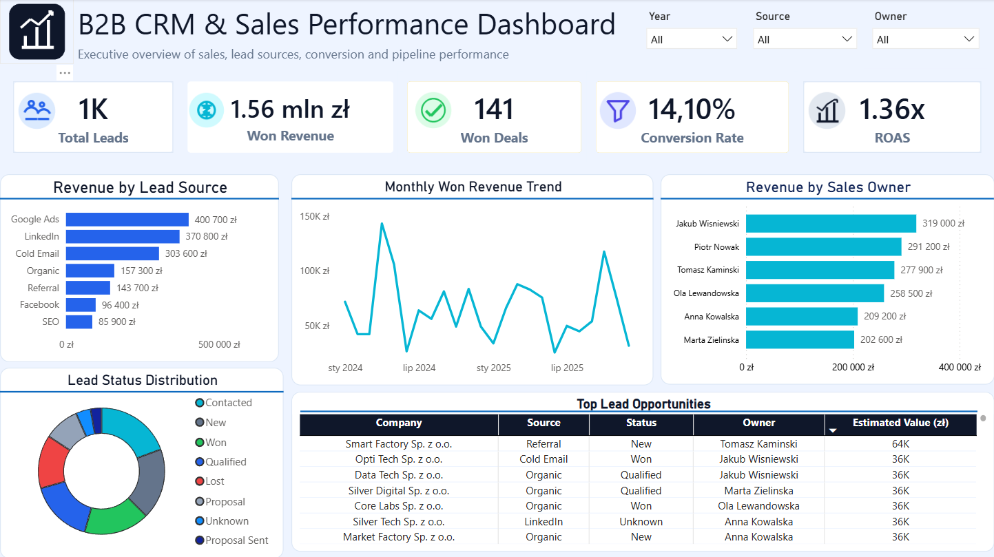Select Silver Digital Sp. z o.o. row
Image resolution: width=994 pixels, height=557 pixels.
point(638,491)
